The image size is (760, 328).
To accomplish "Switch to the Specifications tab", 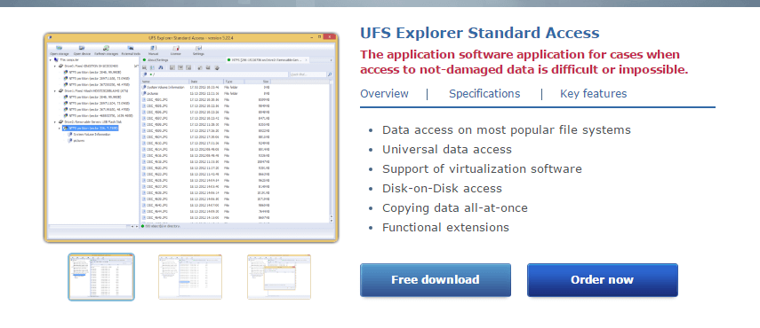I will [484, 94].
